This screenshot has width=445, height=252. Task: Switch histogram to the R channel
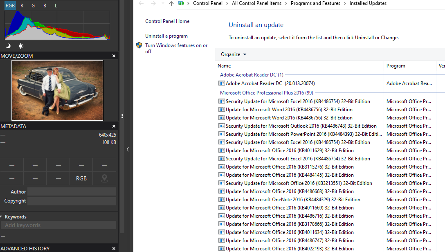(x=21, y=5)
